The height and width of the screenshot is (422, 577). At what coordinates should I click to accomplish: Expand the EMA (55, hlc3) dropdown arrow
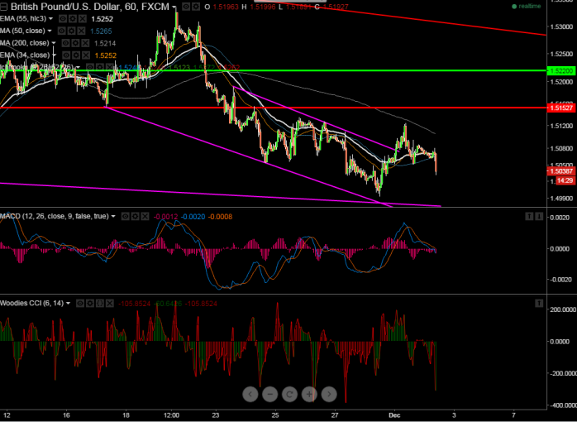coord(50,19)
